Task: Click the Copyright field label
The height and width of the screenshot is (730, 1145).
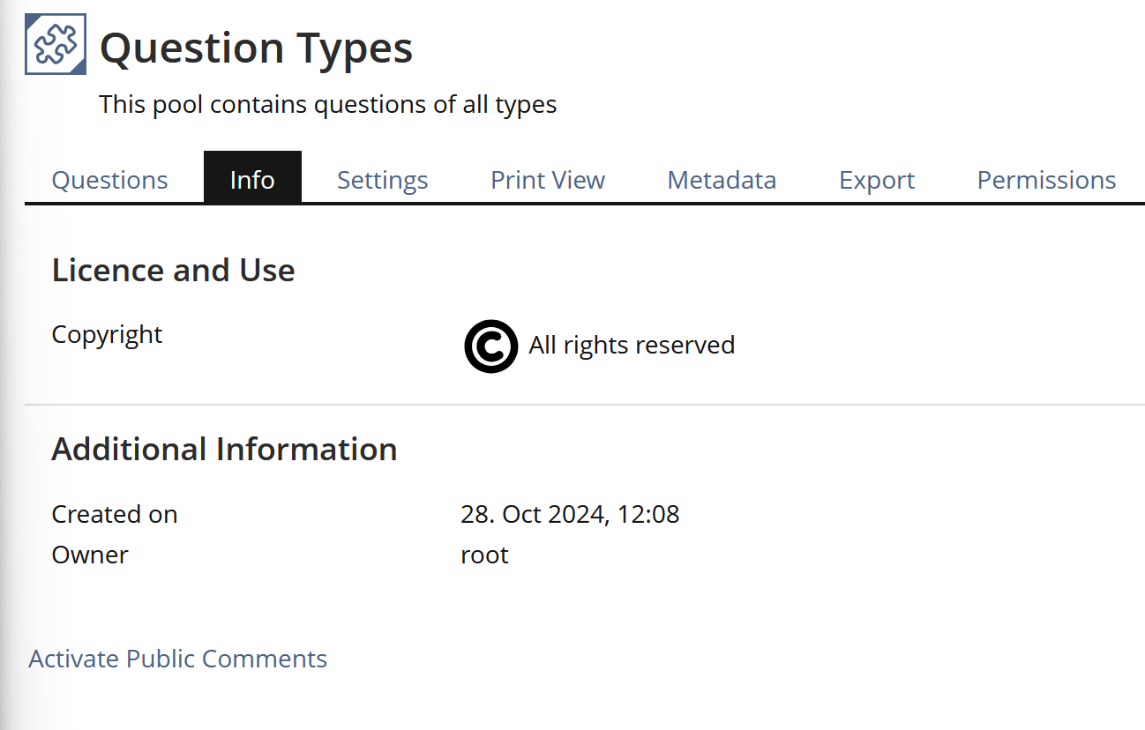Action: click(x=107, y=334)
